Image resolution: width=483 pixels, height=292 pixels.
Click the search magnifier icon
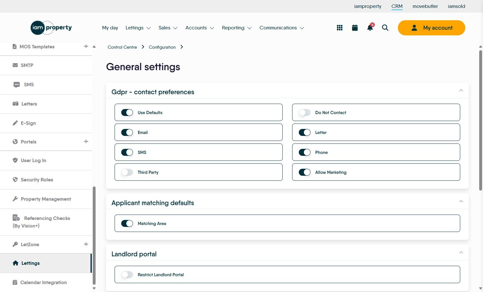click(x=385, y=28)
